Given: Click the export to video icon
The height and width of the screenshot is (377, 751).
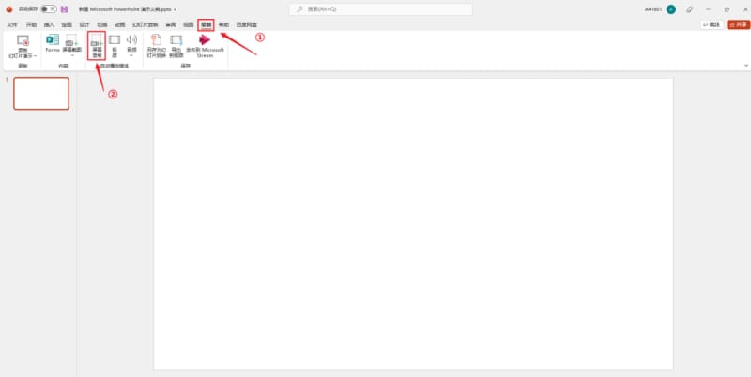Looking at the screenshot, I should point(176,40).
